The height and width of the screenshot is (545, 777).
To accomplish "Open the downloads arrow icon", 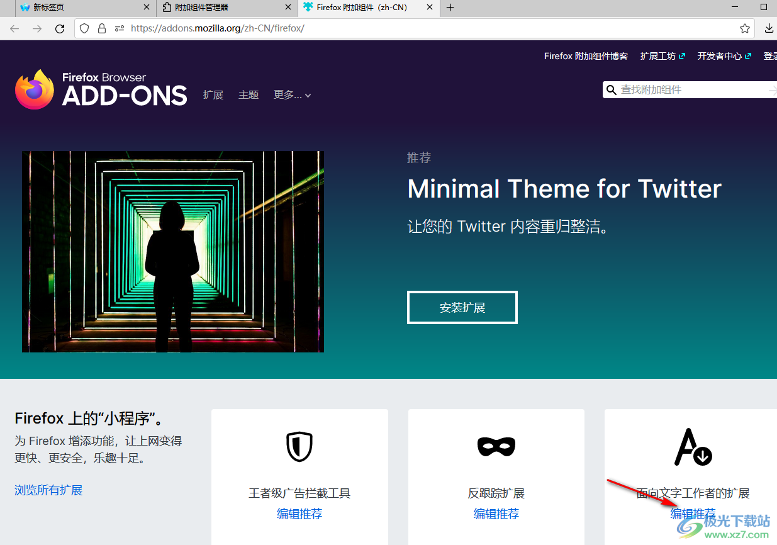I will 769,28.
